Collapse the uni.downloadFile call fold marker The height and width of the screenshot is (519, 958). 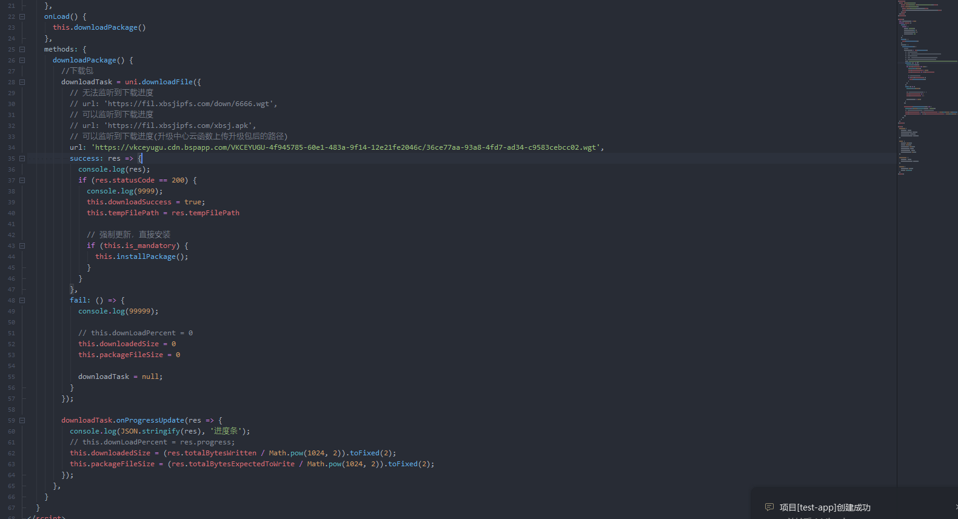(22, 82)
